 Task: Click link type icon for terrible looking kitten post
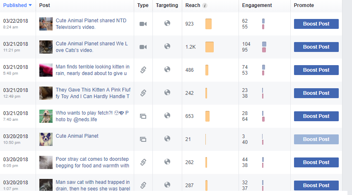143,70
